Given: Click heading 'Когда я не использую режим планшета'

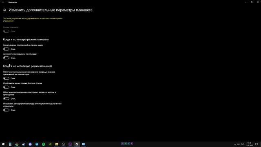Looking at the screenshot, I should pos(28,66).
